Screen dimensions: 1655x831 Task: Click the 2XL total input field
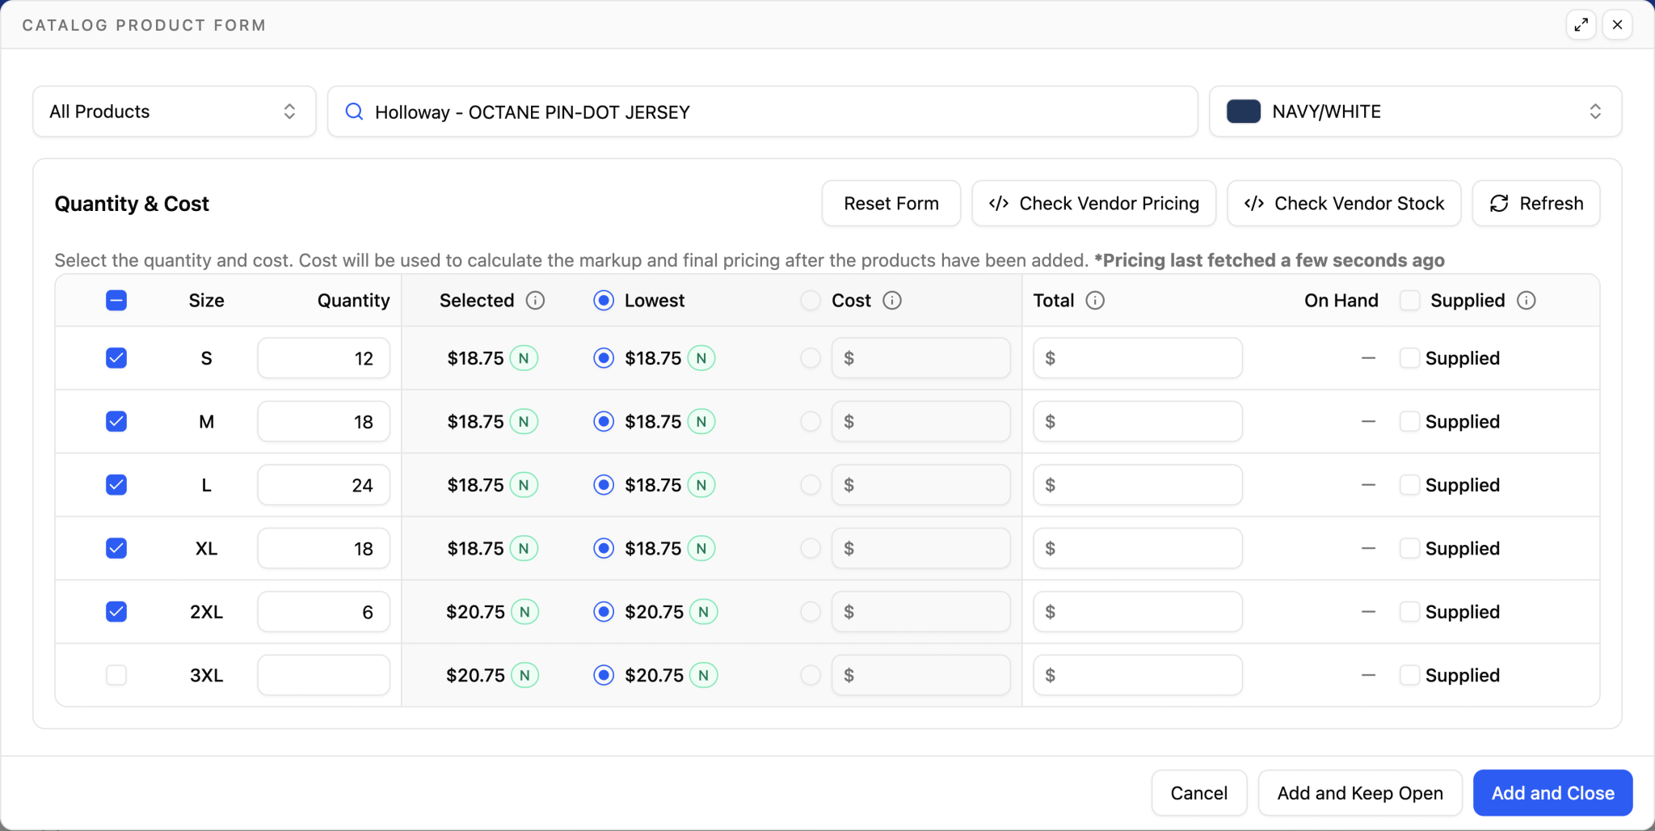(1138, 612)
